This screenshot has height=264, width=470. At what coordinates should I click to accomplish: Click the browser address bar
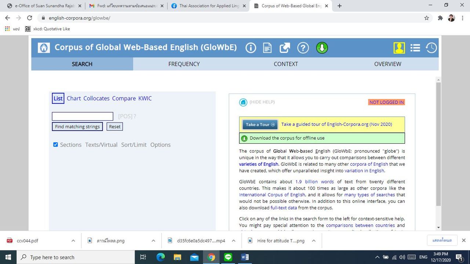point(235,18)
